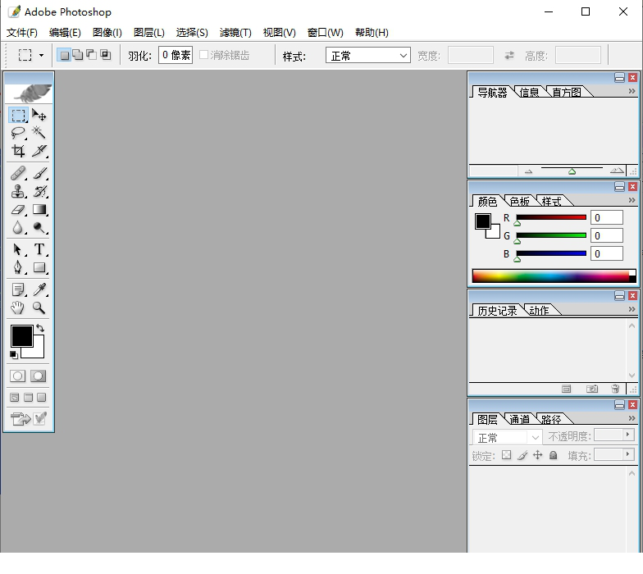Reset default foreground and background colors
This screenshot has width=643, height=574.
pyautogui.click(x=13, y=354)
